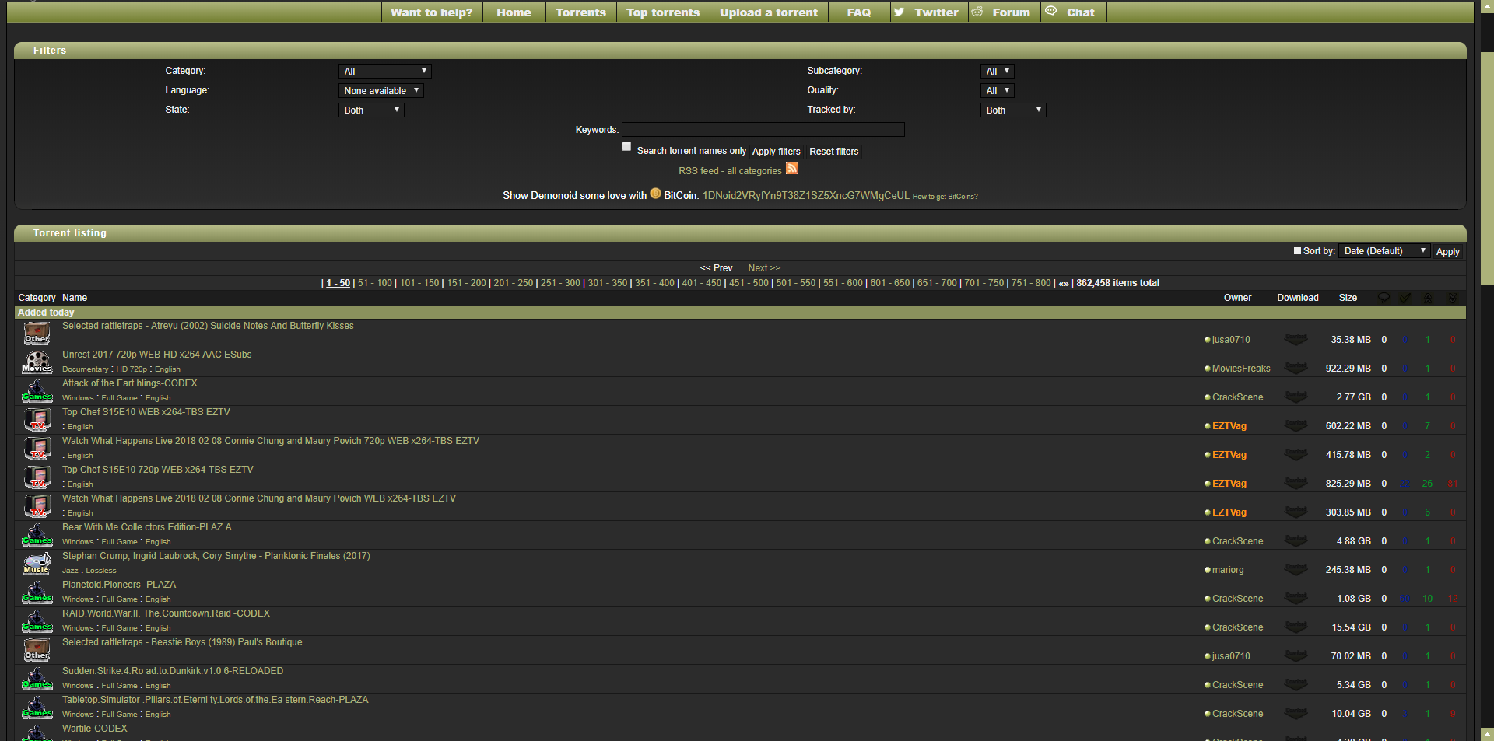1494x741 pixels.
Task: Toggle Search torrent names only checkbox
Action: [626, 146]
